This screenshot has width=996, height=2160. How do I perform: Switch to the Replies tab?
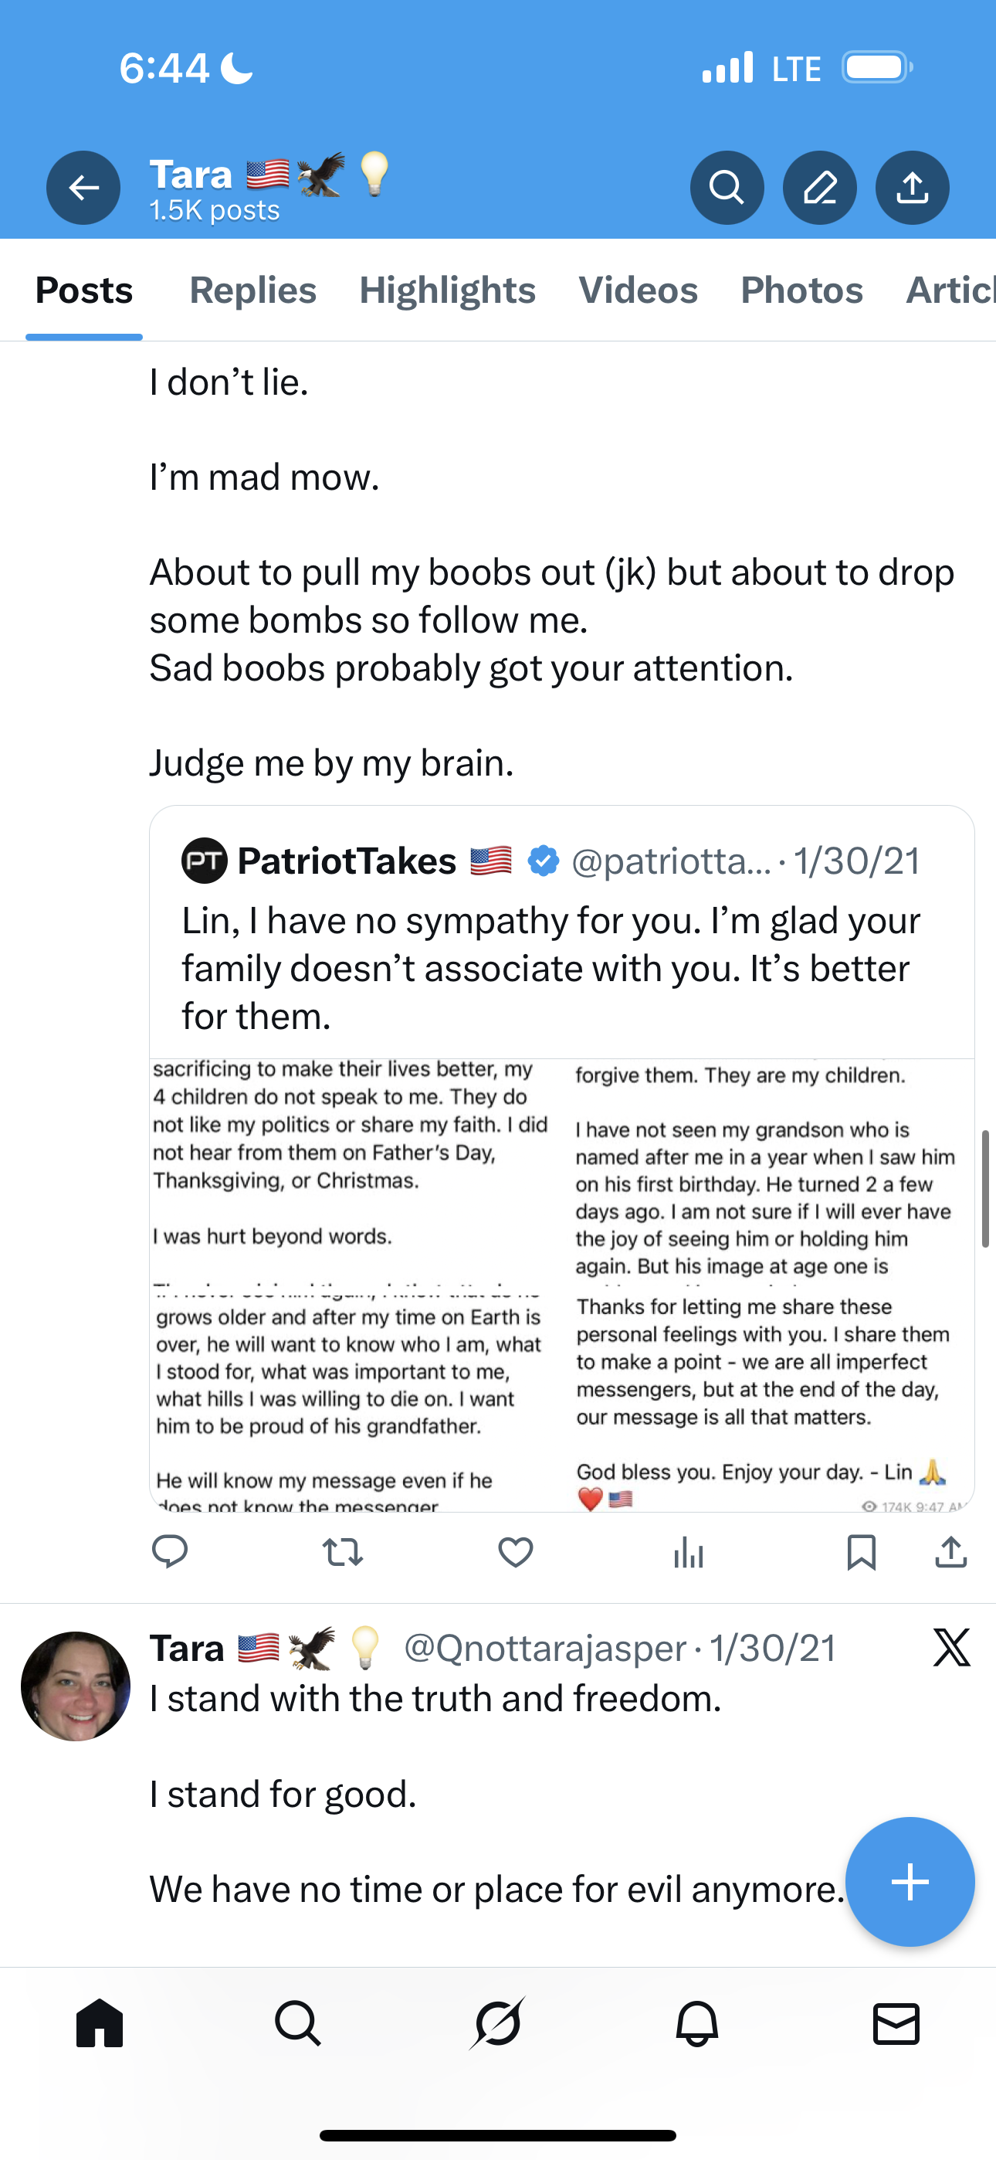coord(252,290)
